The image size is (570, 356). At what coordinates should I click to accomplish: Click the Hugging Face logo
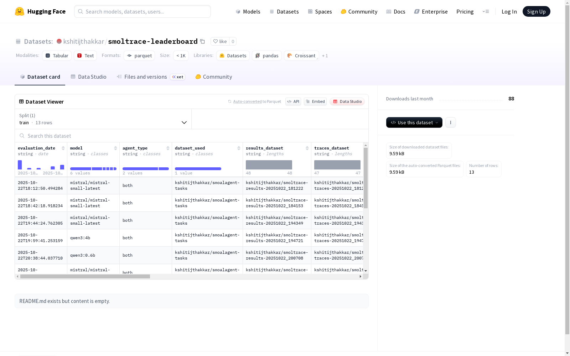40,11
